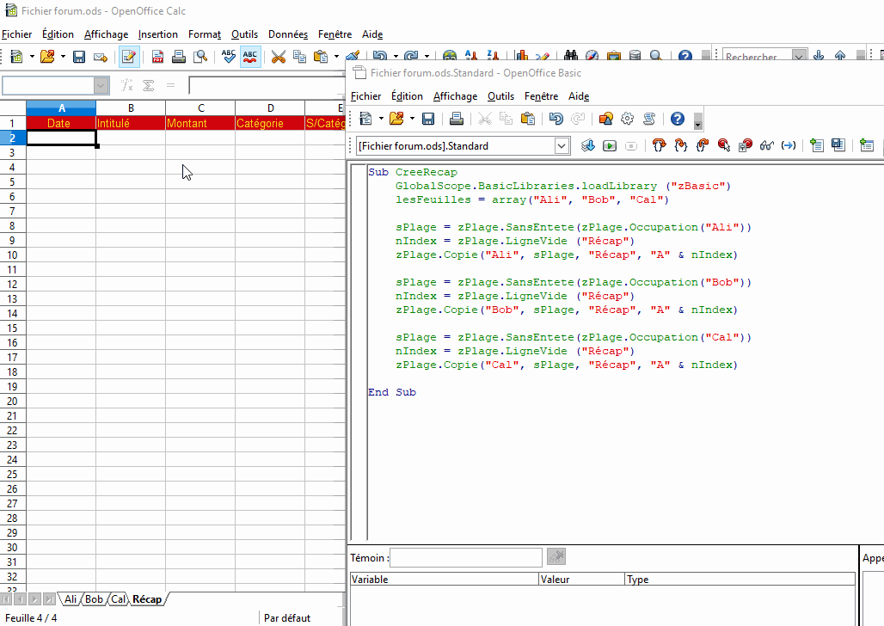Click Sum sigma icon in formula bar
884x626 pixels.
148,86
